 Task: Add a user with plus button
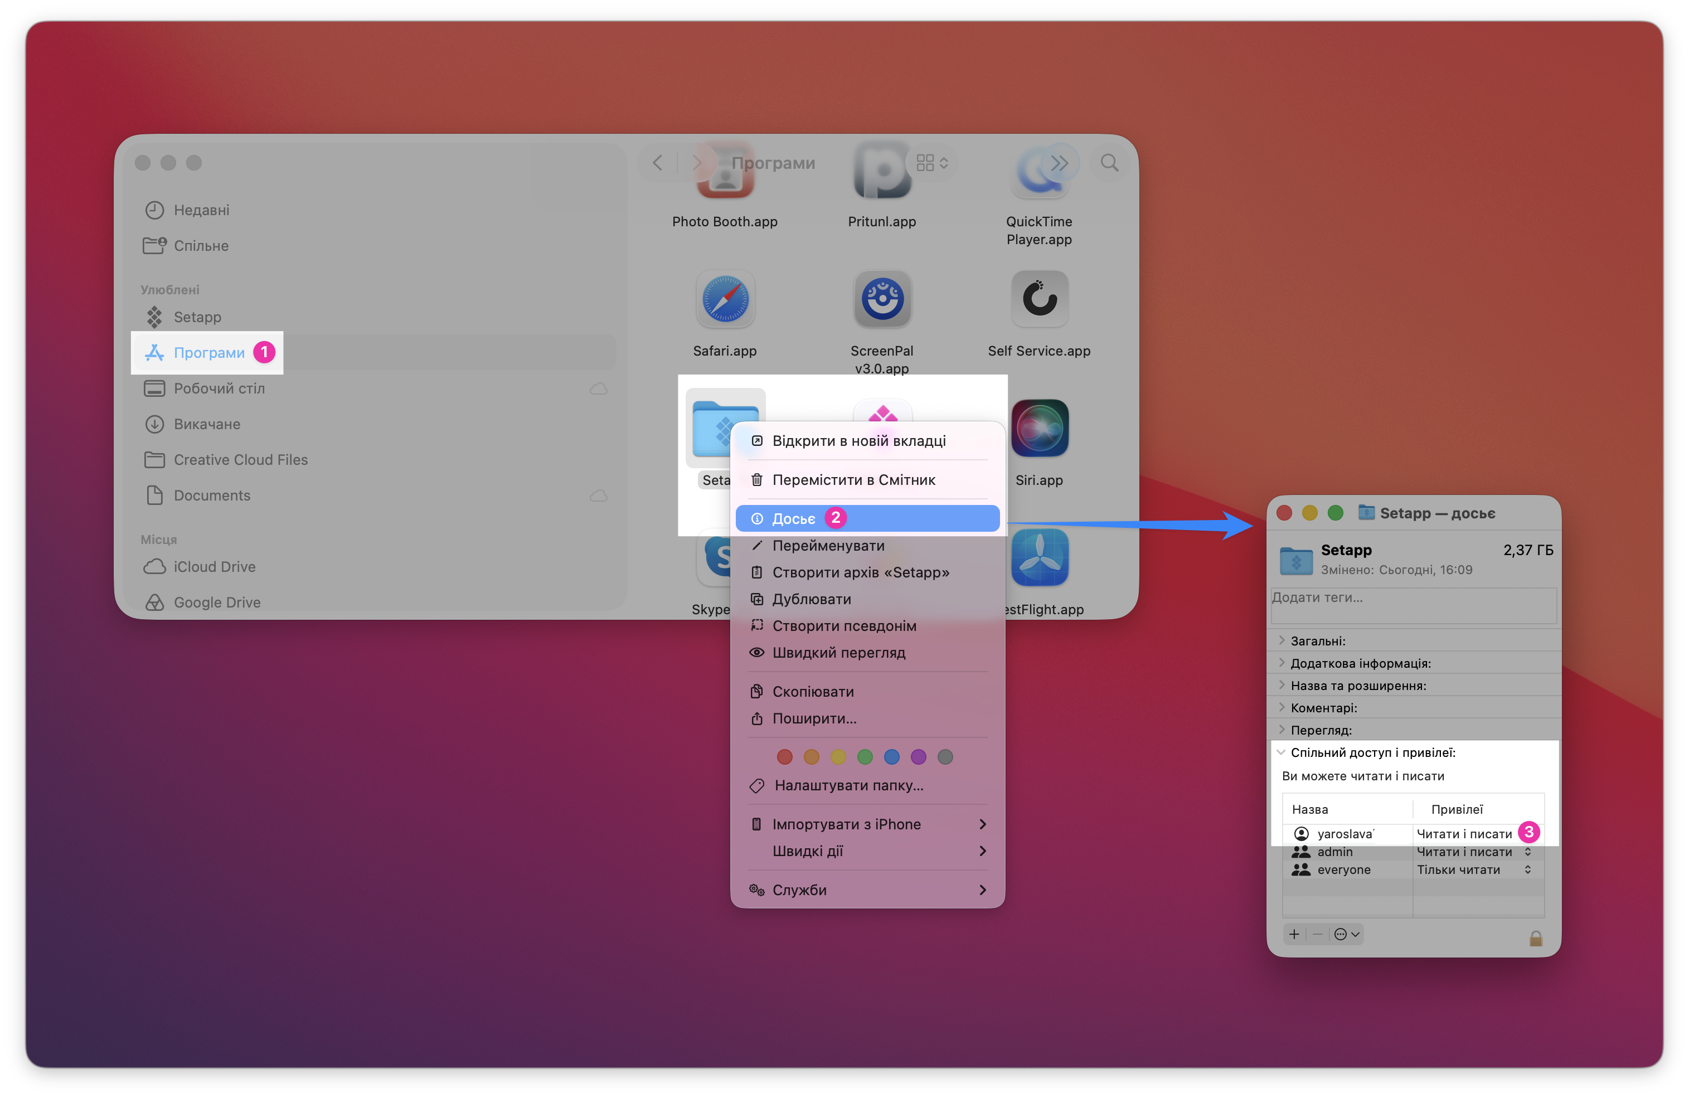tap(1294, 934)
